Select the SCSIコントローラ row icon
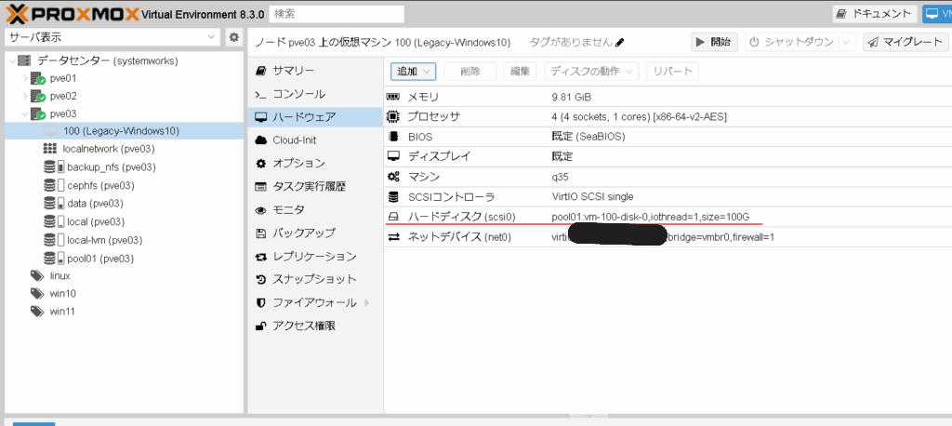Viewport: 952px width, 426px height. click(393, 197)
